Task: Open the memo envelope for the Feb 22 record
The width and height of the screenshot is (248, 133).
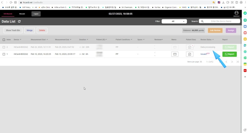Action: point(175,47)
